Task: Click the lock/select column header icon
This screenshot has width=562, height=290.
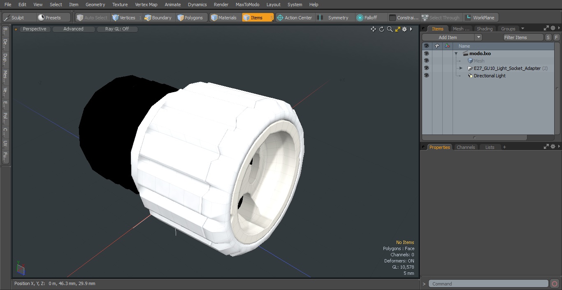Action: coord(437,46)
